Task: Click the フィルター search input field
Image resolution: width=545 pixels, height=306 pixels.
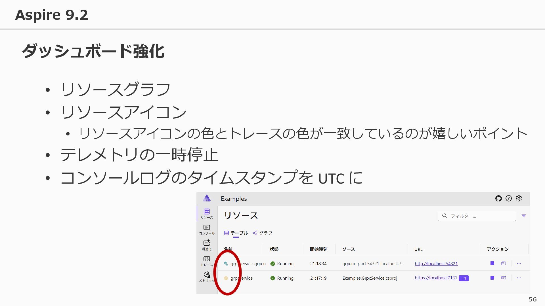Action: pyautogui.click(x=480, y=216)
